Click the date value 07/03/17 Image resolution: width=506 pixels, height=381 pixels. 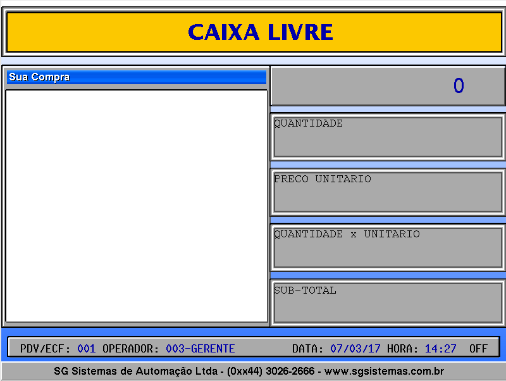[355, 349]
